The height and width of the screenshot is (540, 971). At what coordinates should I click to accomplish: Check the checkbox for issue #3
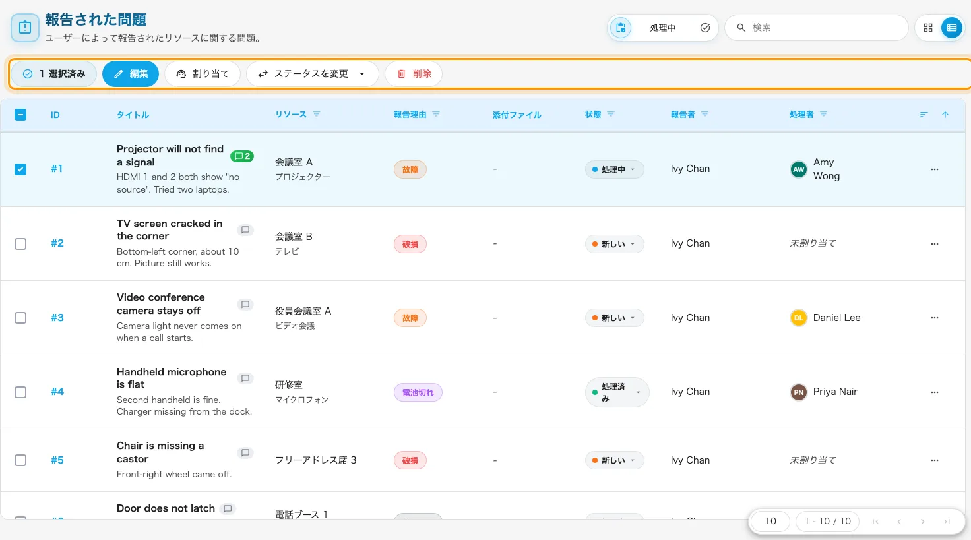(x=20, y=318)
